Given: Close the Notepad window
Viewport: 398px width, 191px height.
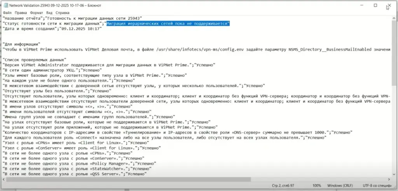Looking at the screenshot, I should pyautogui.click(x=389, y=5).
